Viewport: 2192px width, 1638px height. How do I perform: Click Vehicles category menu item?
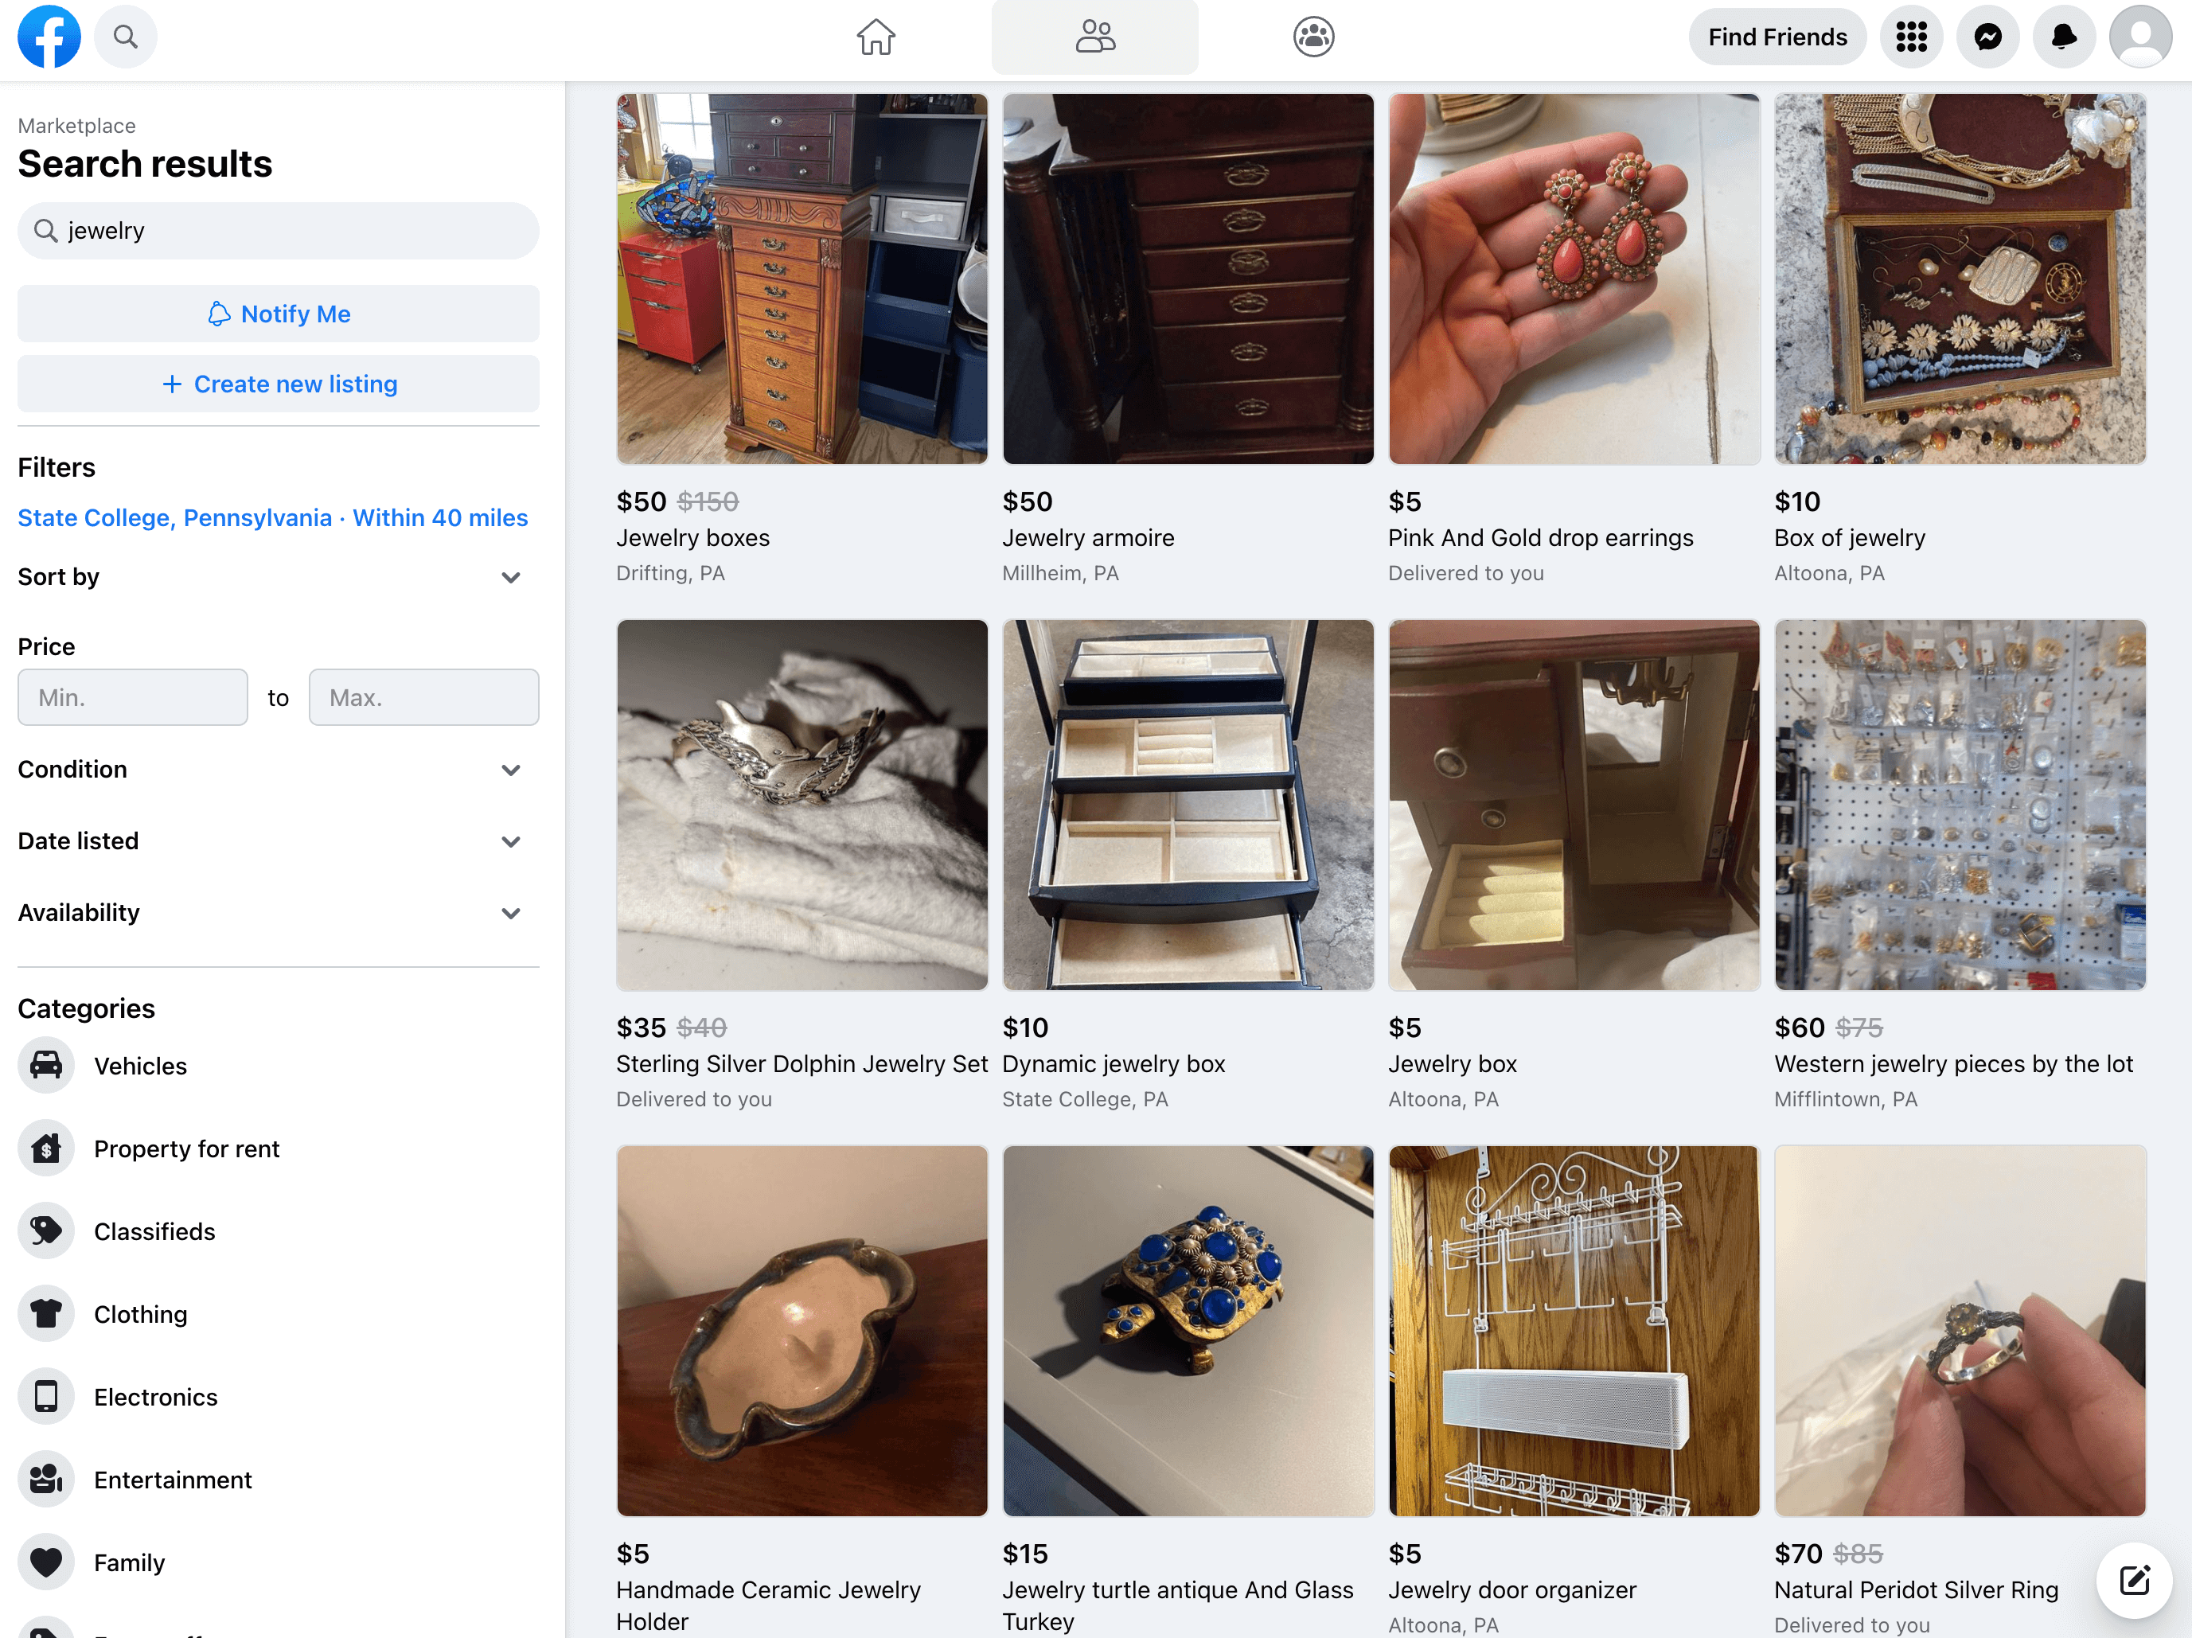141,1065
